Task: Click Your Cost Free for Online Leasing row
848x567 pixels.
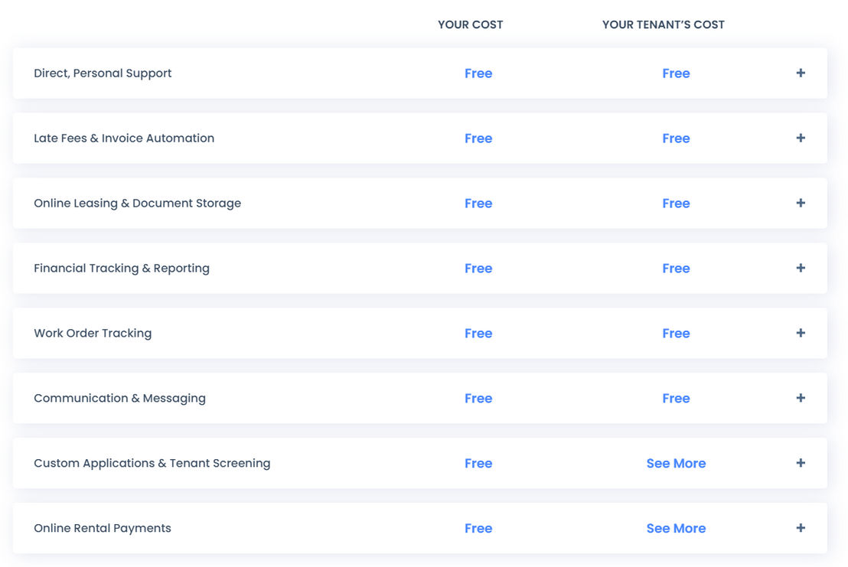Action: click(478, 204)
